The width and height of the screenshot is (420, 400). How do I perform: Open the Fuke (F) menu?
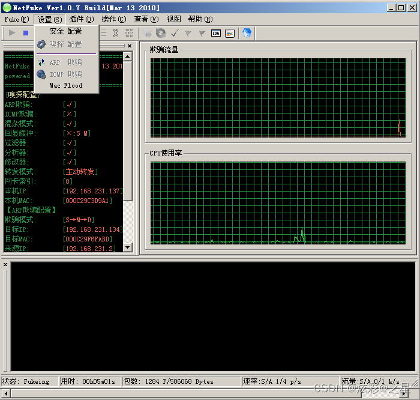coord(17,19)
